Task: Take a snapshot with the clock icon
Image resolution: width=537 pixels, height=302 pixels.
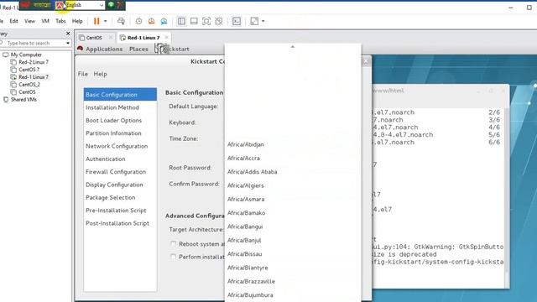Action: 138,21
